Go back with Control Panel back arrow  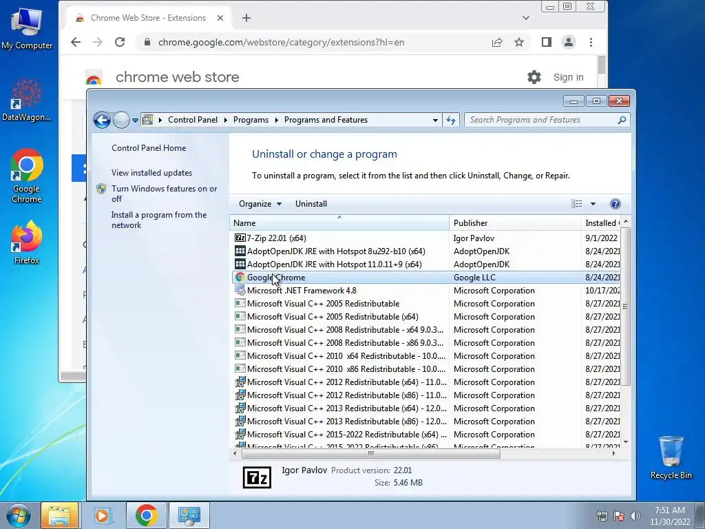(102, 120)
